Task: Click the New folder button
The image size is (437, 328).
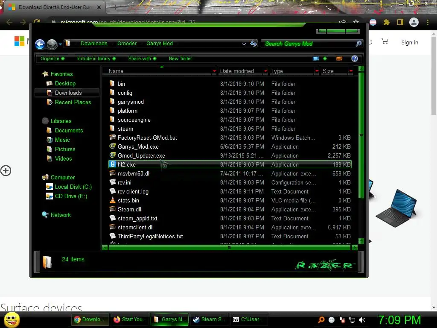Action: tap(181, 59)
